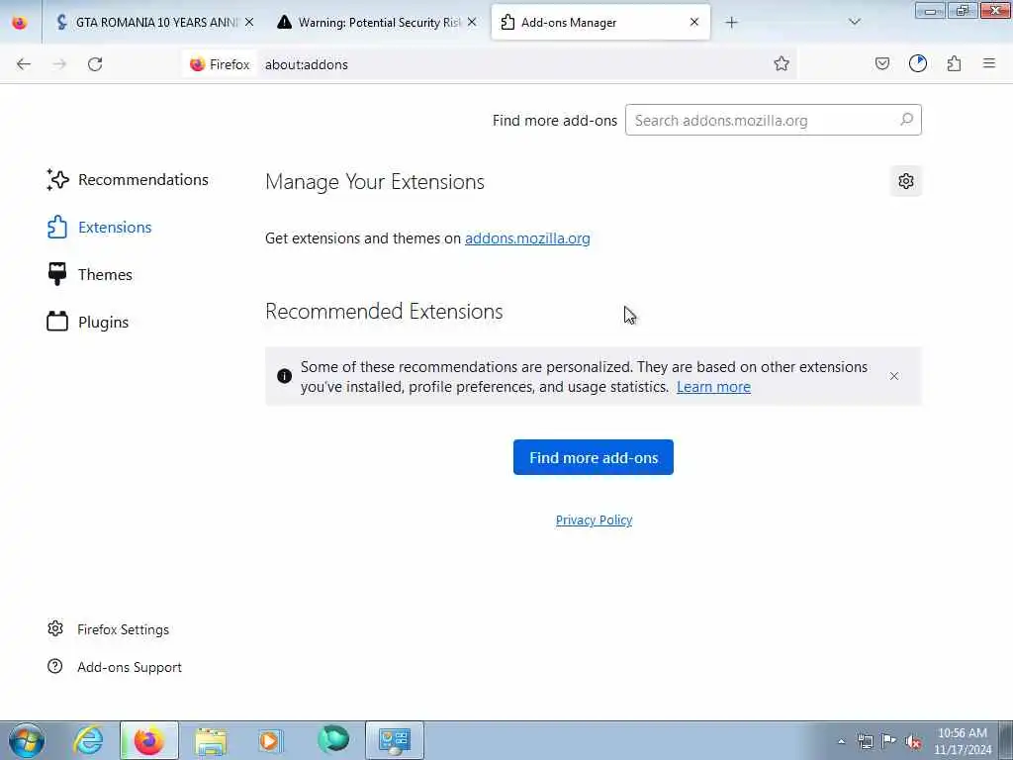Open the Control Panel taskbar window

click(394, 740)
